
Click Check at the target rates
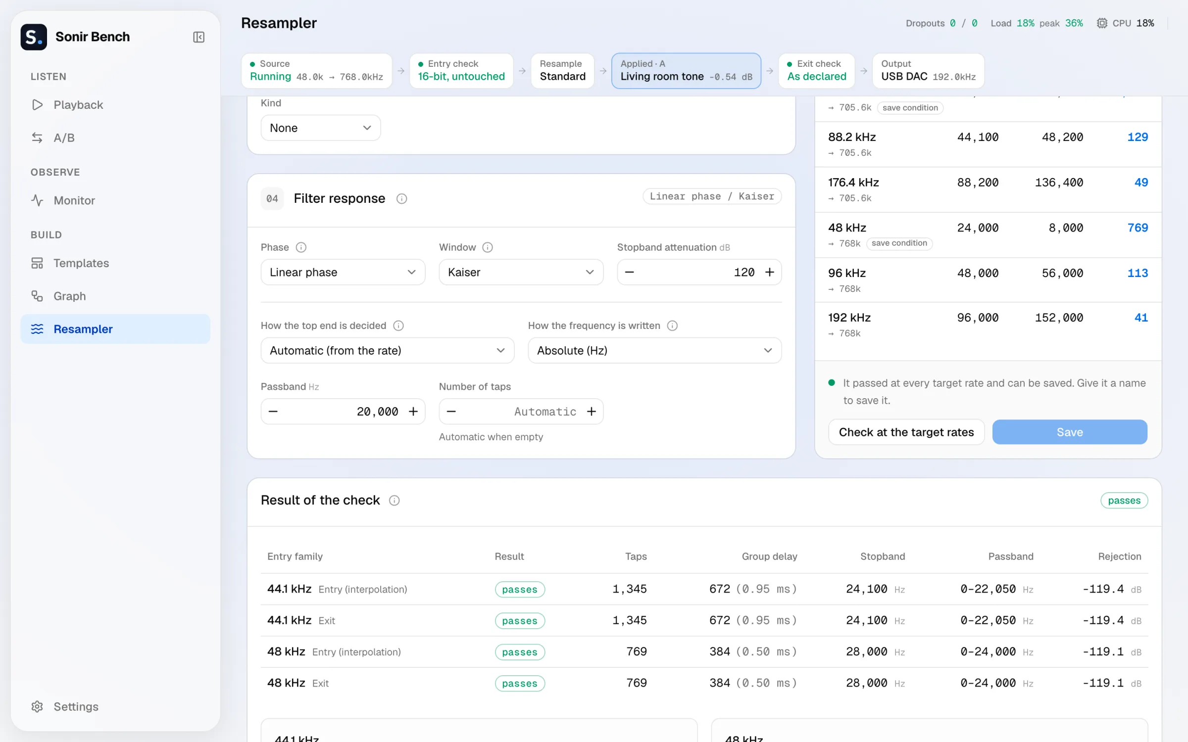(906, 432)
